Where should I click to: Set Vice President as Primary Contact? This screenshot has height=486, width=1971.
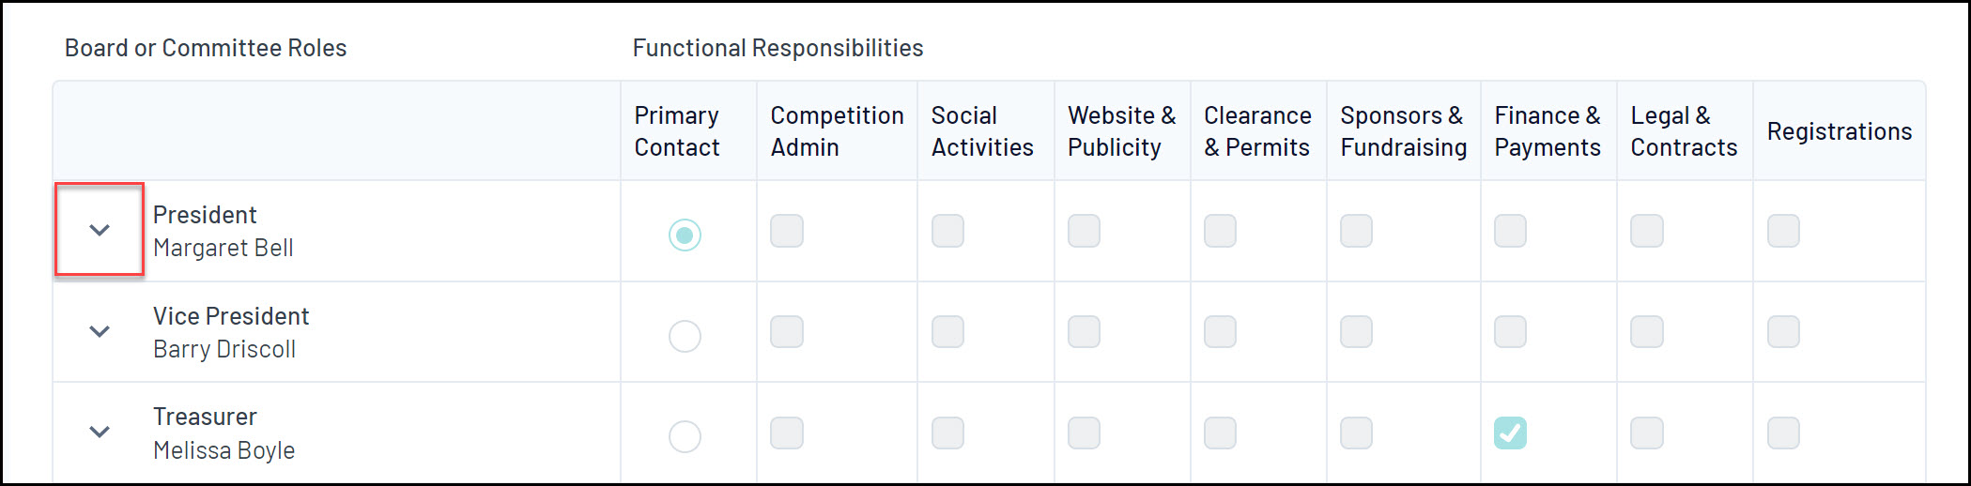point(685,336)
